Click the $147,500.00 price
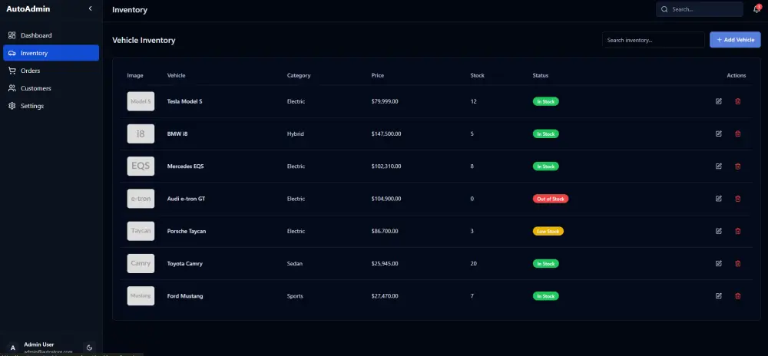768x356 pixels. pos(386,133)
